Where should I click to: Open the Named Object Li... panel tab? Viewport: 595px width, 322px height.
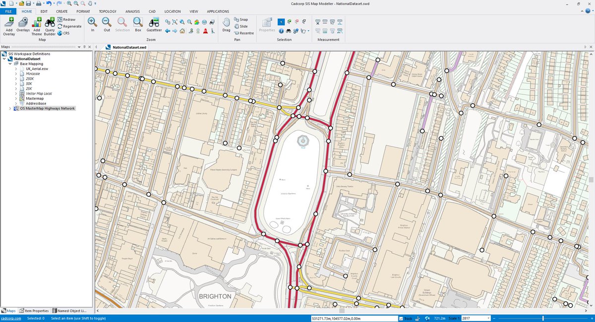pos(68,311)
